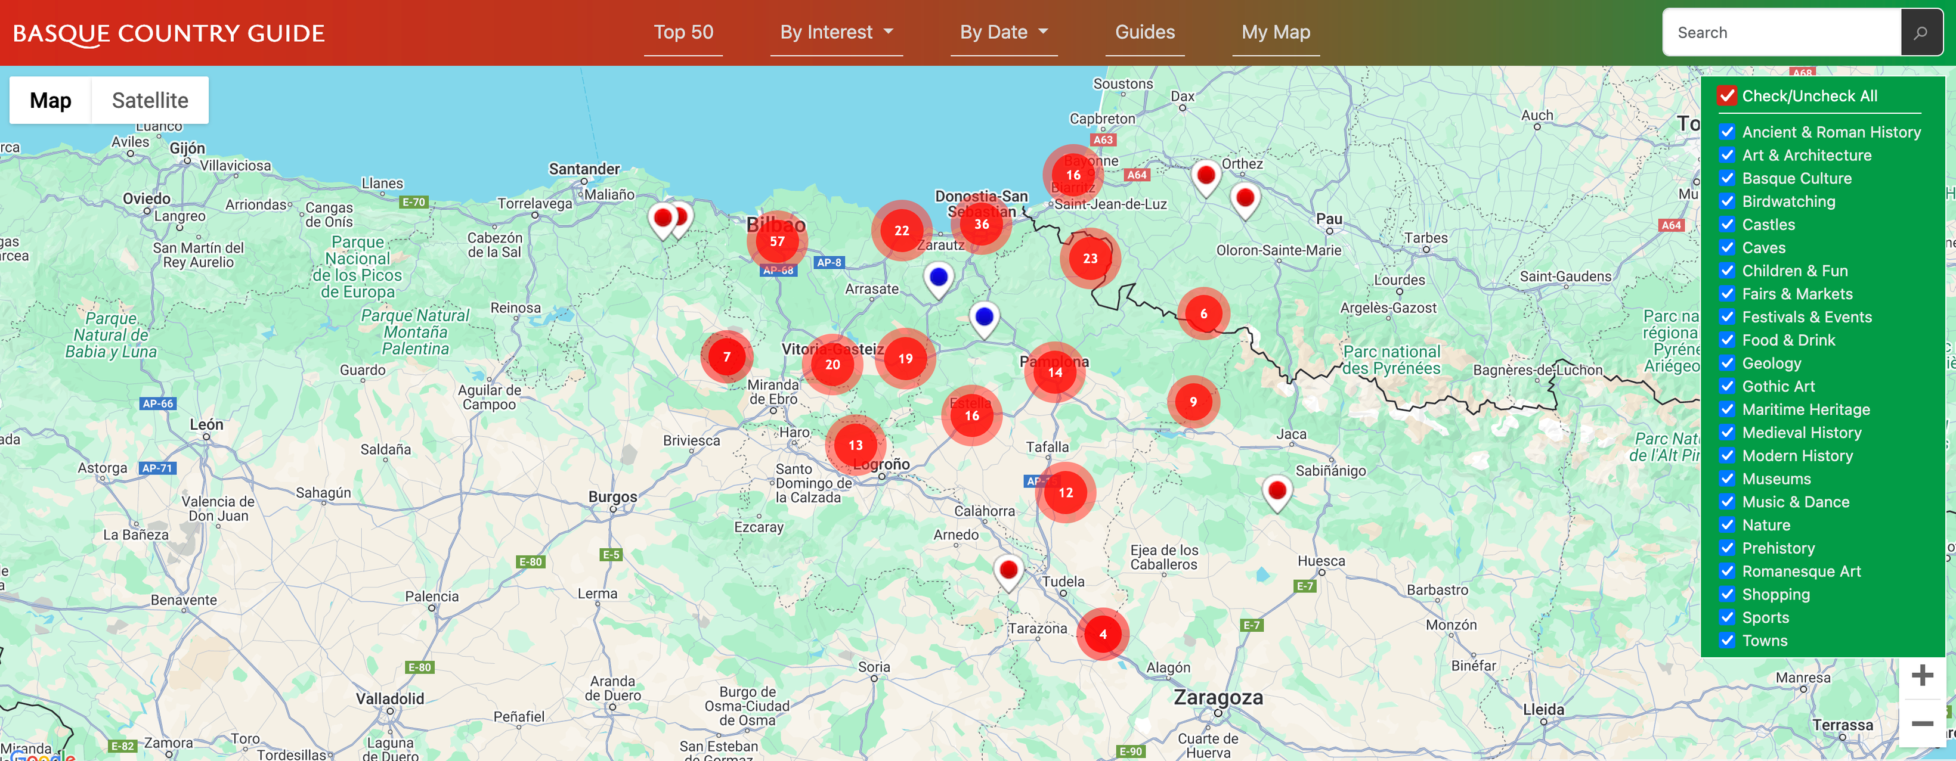Uncheck Medieval History filter
The height and width of the screenshot is (761, 1956).
click(1726, 431)
